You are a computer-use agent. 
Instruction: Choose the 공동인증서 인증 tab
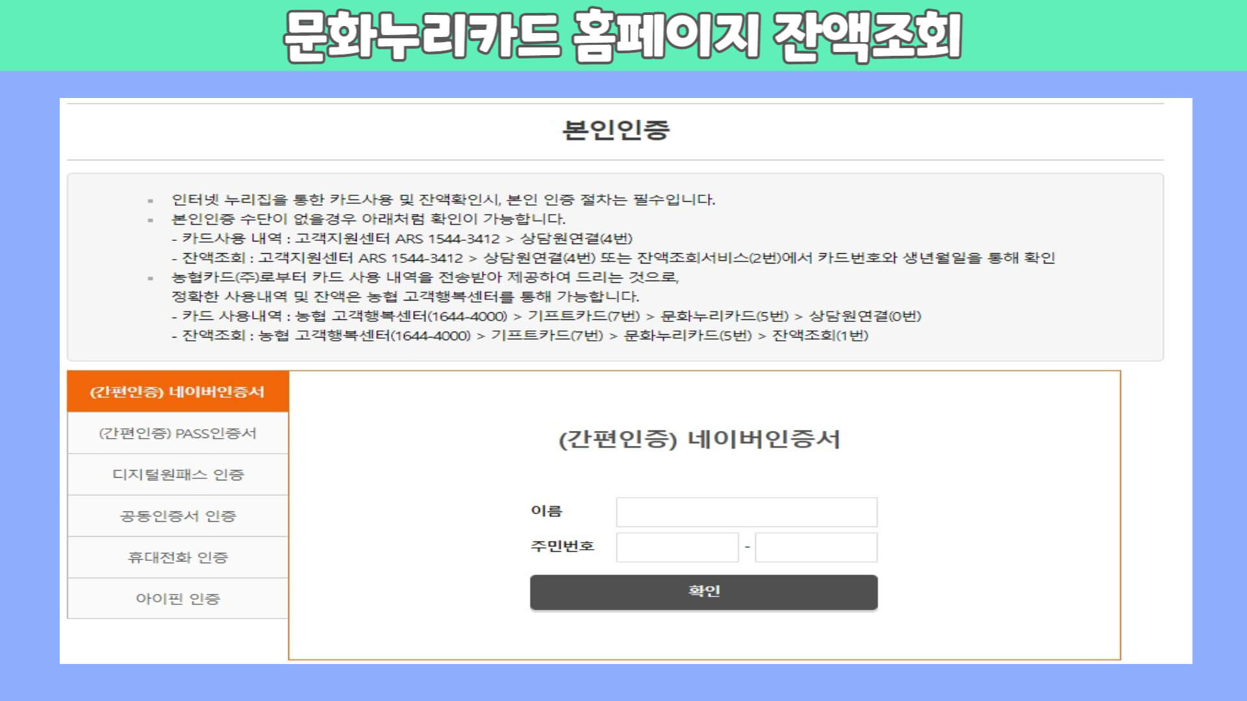[177, 517]
